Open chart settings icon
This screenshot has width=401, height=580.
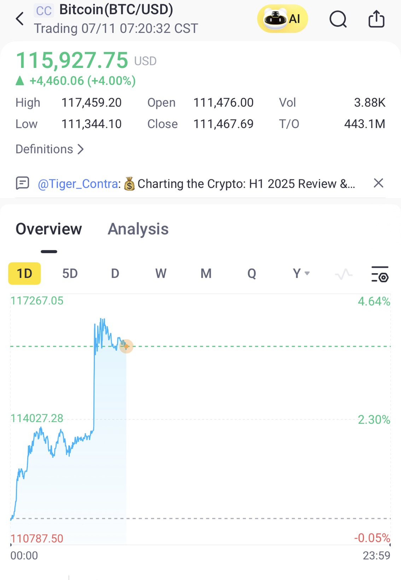tap(380, 274)
